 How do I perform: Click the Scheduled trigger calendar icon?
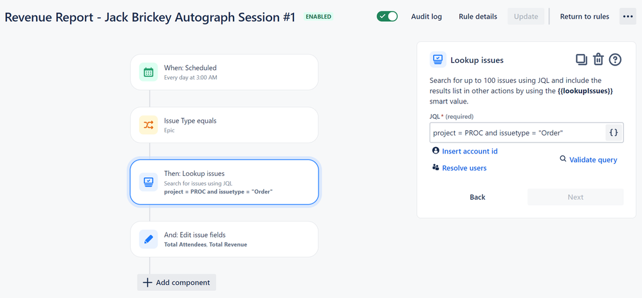(148, 72)
